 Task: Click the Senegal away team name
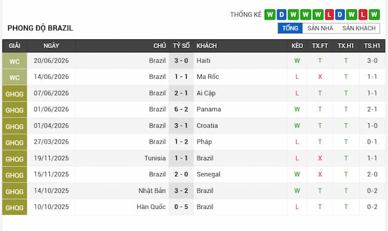point(208,174)
